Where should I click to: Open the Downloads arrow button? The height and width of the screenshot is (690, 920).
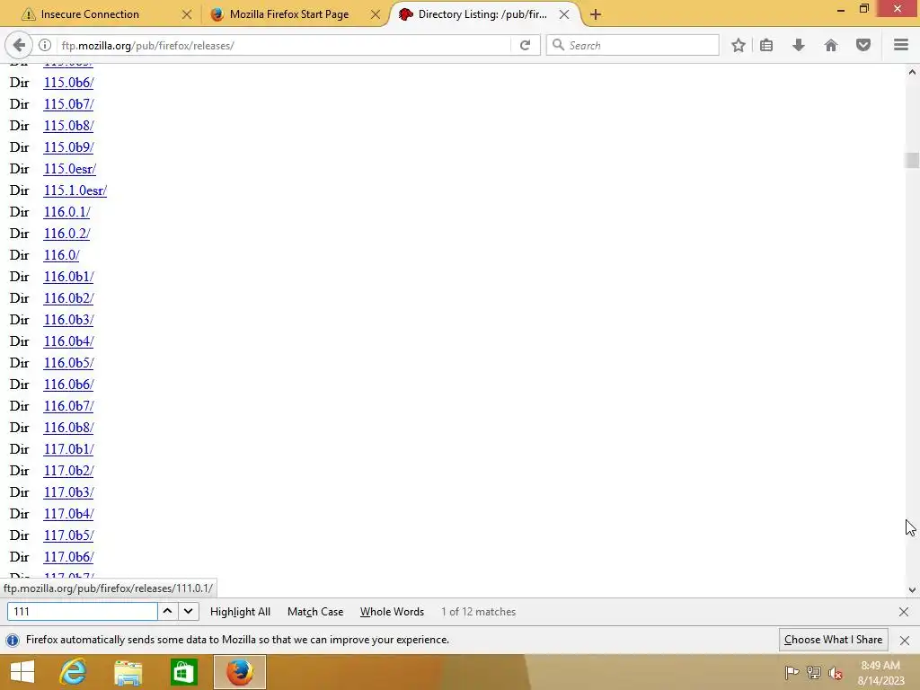(x=799, y=45)
